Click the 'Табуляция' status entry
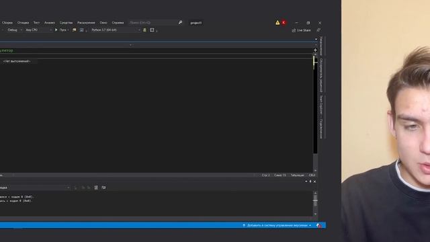Screen dimensions: 430x242 (297, 175)
